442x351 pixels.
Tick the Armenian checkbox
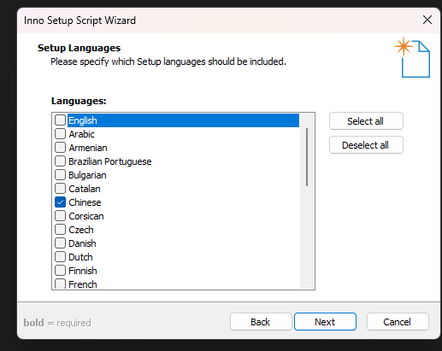tap(60, 148)
